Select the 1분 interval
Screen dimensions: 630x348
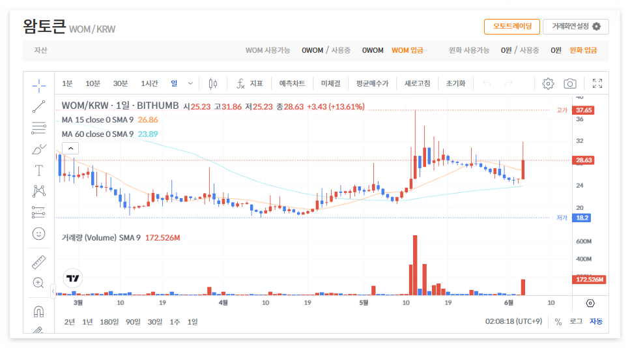click(x=67, y=83)
